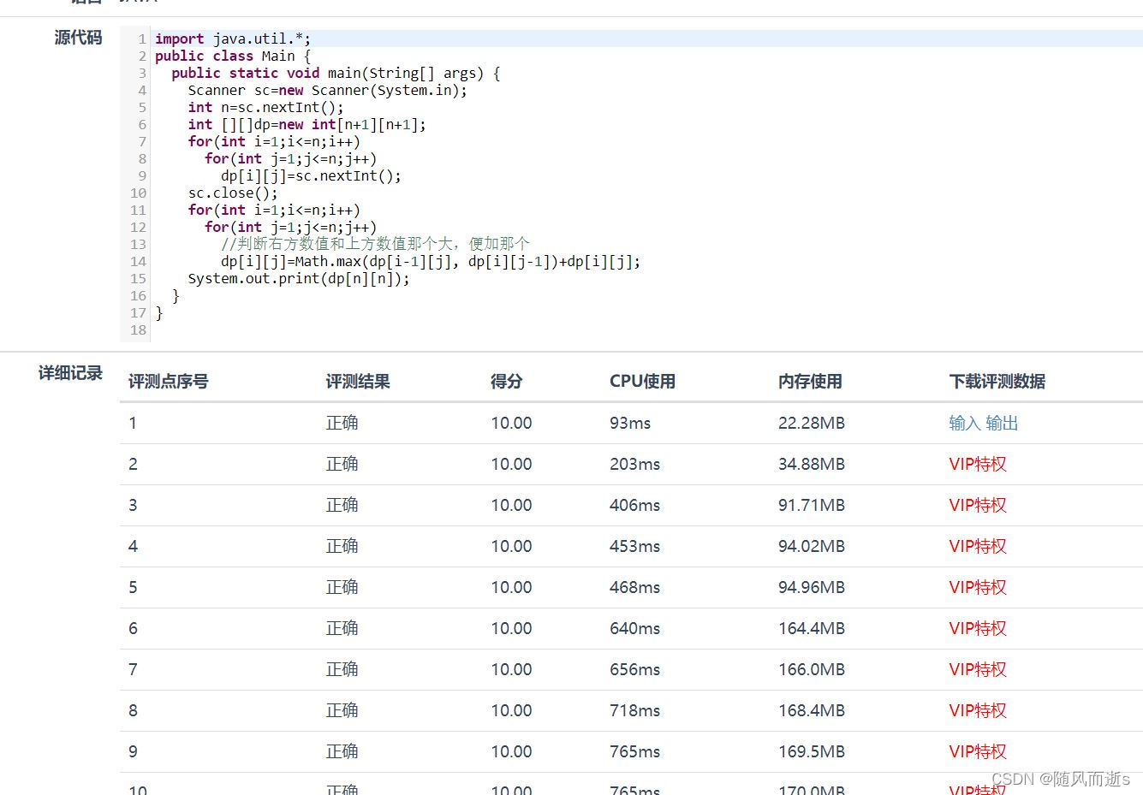1143x795 pixels.
Task: Click the 406ms CPU value
Action: pyautogui.click(x=634, y=505)
